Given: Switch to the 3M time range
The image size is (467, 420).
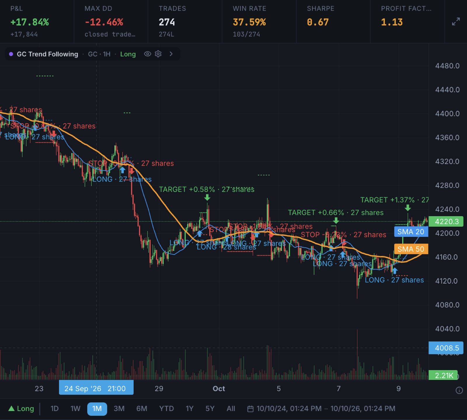Looking at the screenshot, I should coord(119,408).
